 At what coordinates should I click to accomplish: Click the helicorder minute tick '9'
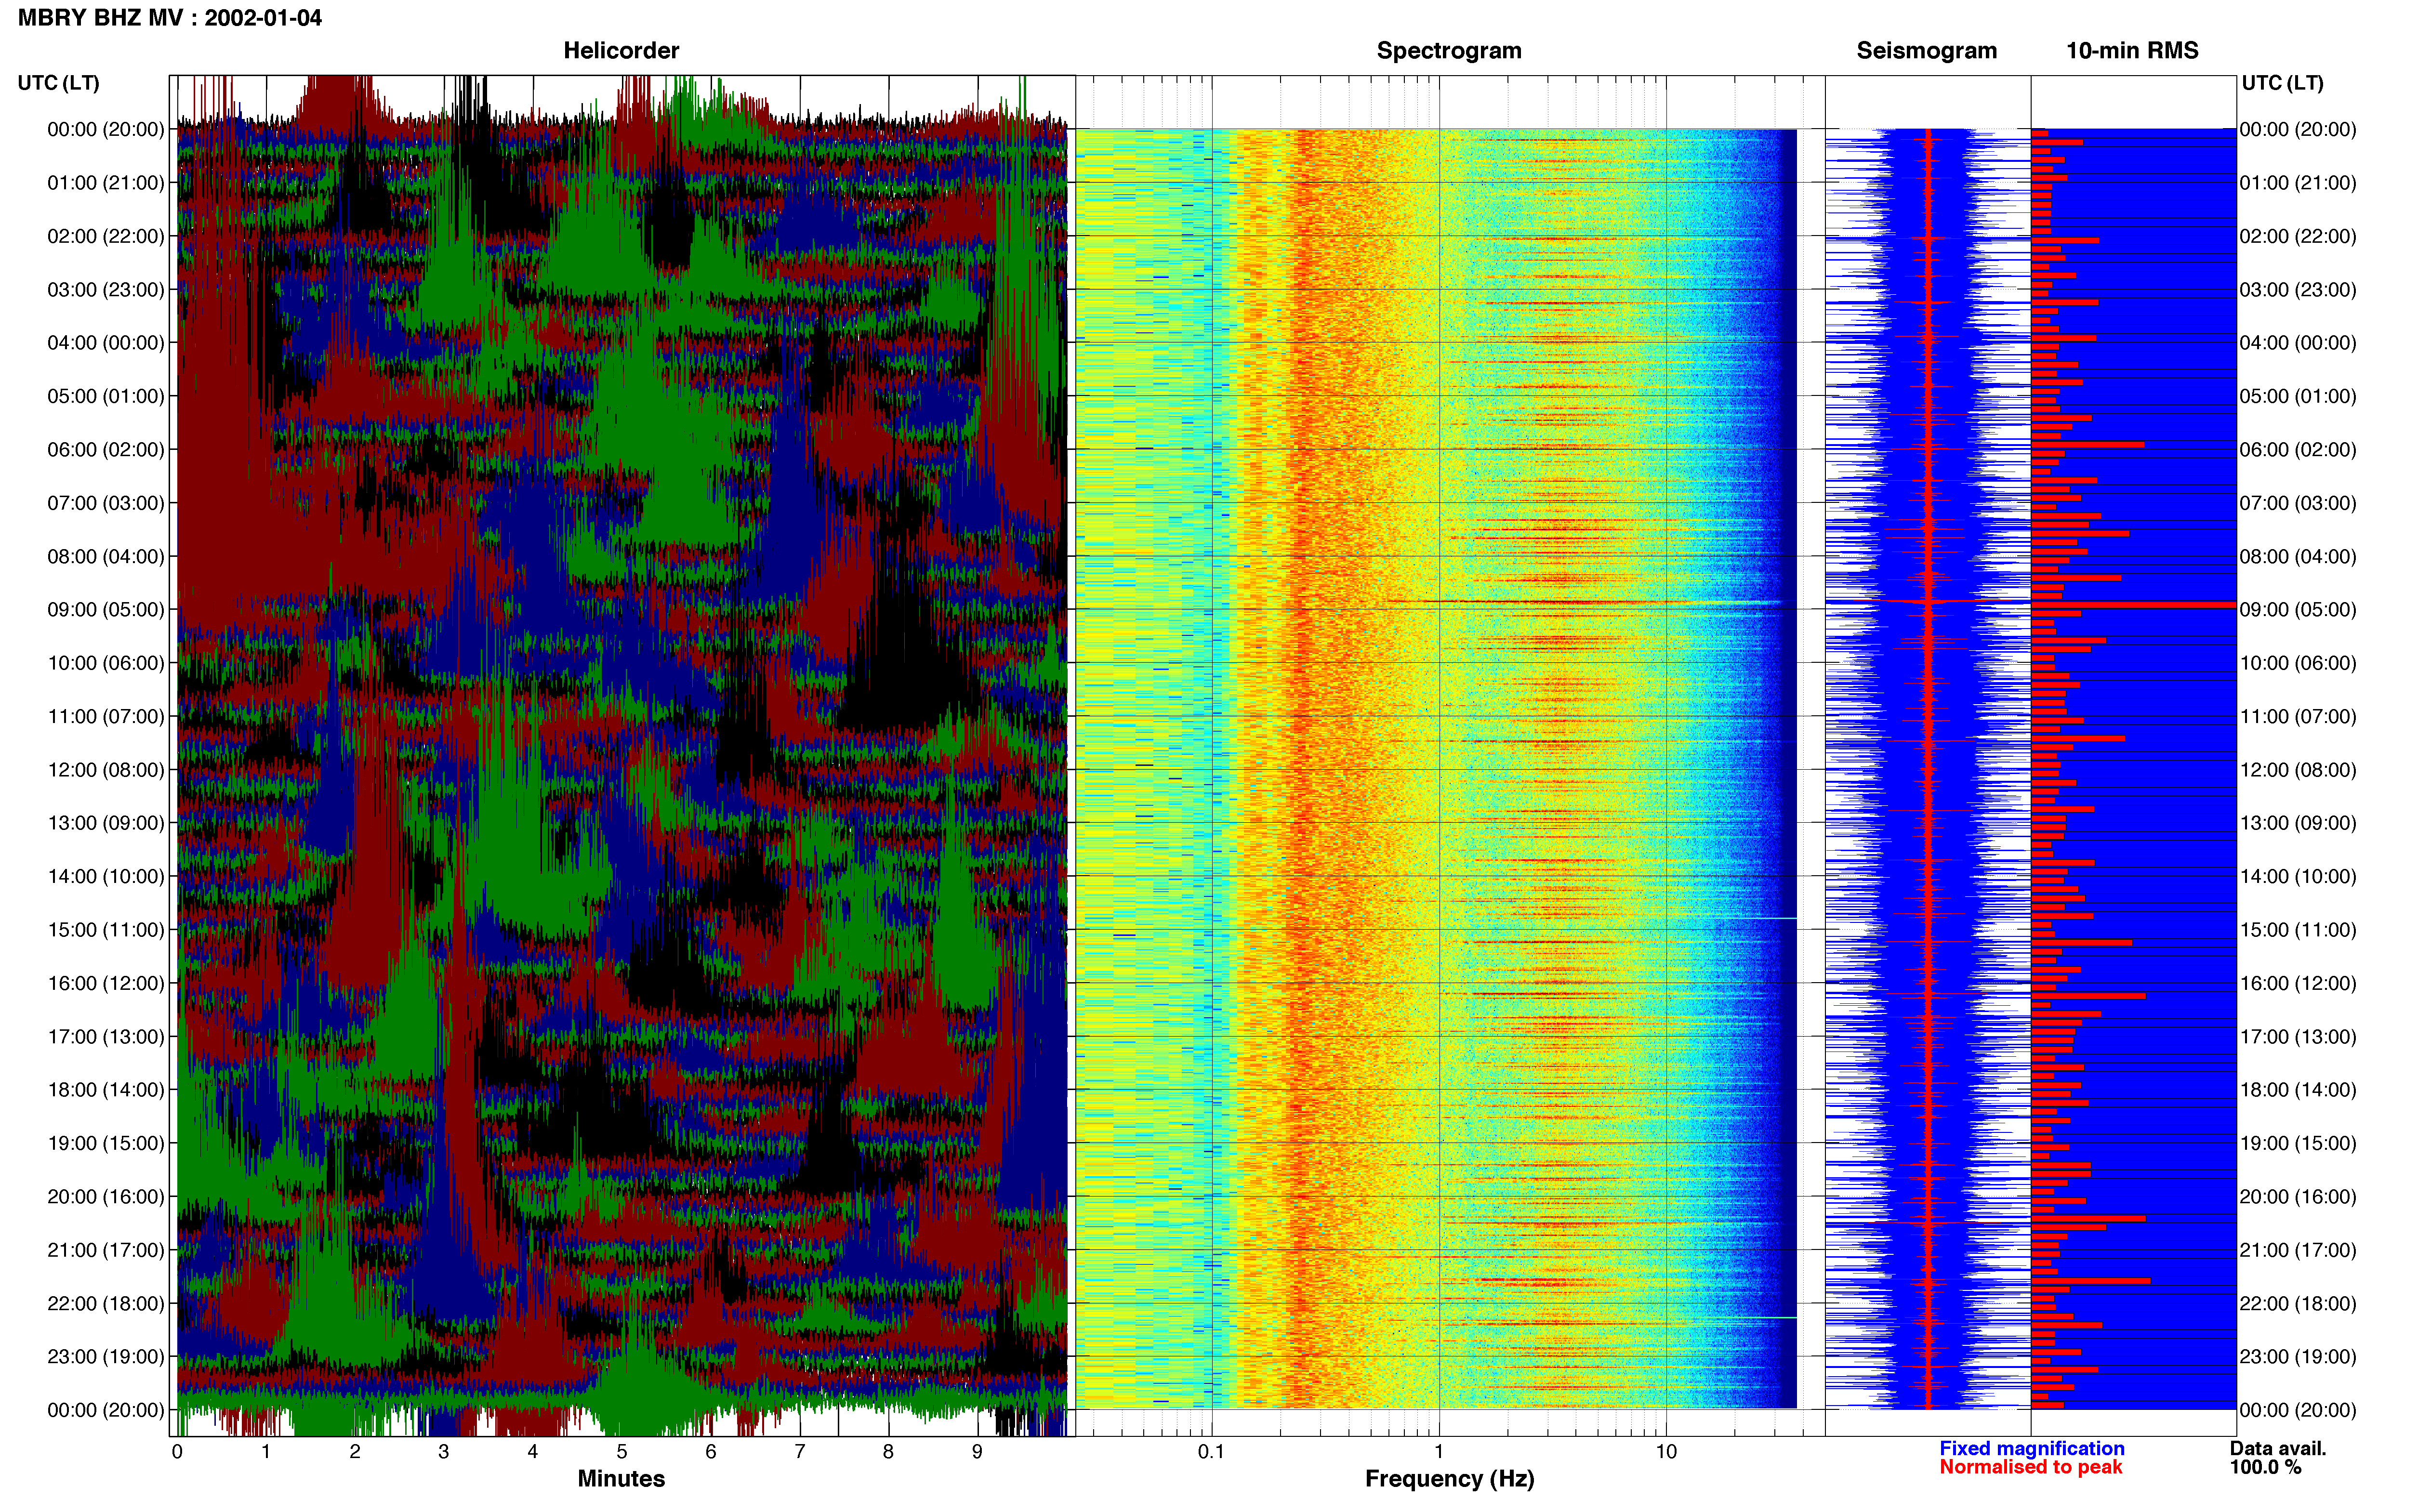pos(977,1451)
